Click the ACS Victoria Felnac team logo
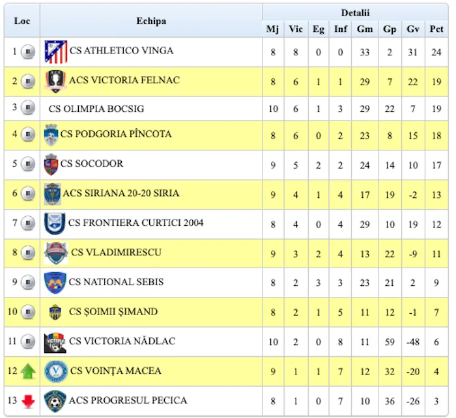Image resolution: width=456 pixels, height=418 pixels. click(x=55, y=81)
